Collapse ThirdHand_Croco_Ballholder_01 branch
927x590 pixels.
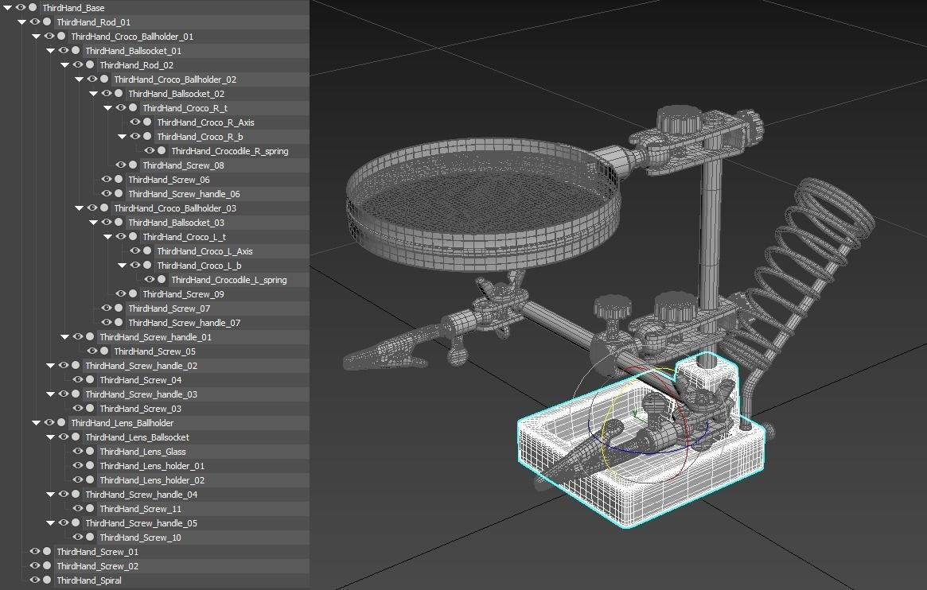coord(36,37)
